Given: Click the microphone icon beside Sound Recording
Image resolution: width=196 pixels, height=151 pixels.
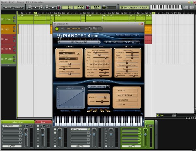Looking at the screenshot, I should (108, 86).
